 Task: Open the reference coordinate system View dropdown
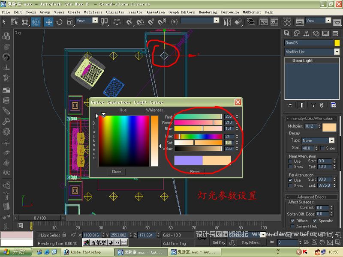click(x=95, y=21)
